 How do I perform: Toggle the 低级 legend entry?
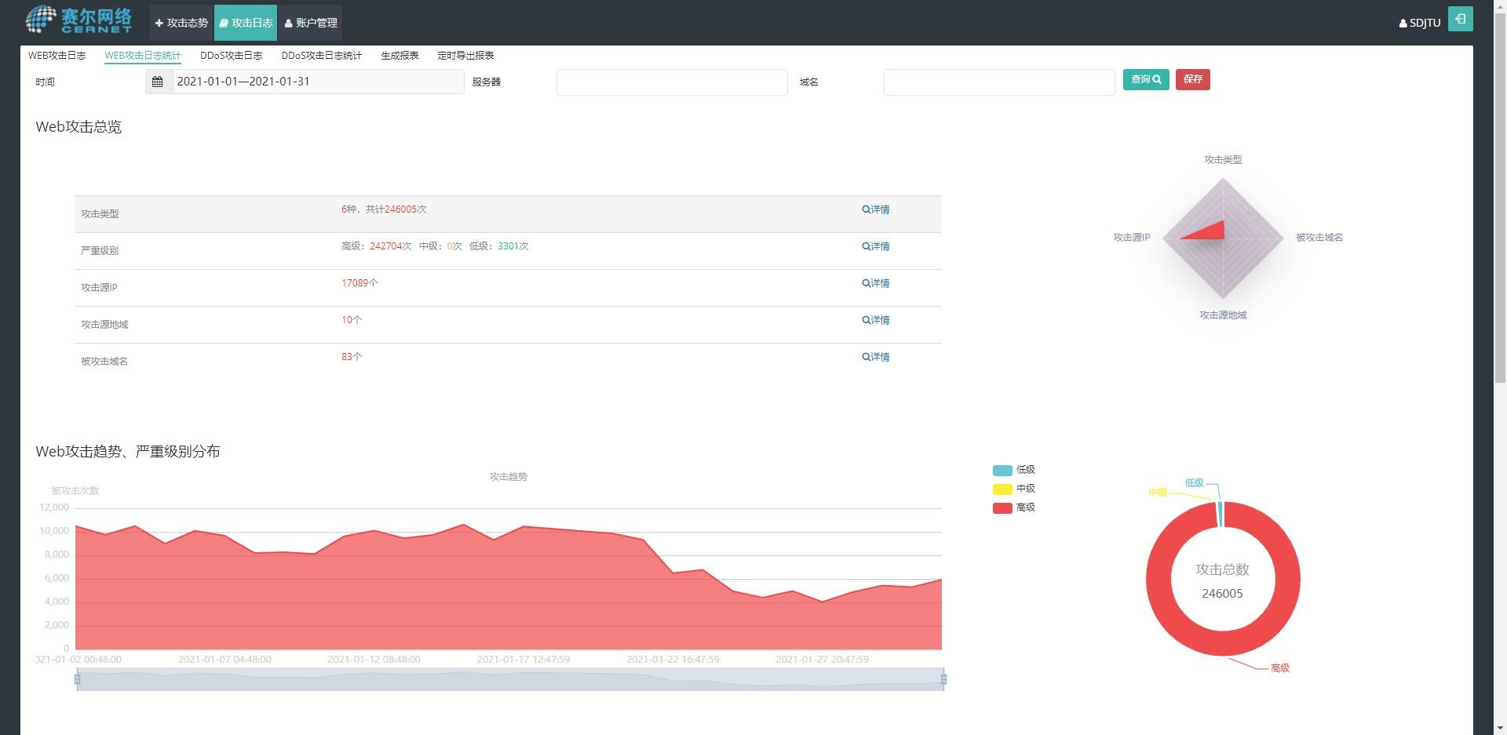(1014, 470)
